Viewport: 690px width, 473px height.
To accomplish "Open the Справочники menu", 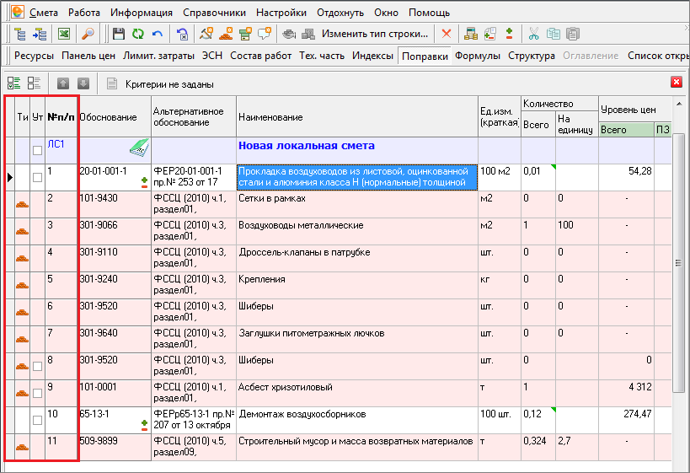I will point(214,13).
